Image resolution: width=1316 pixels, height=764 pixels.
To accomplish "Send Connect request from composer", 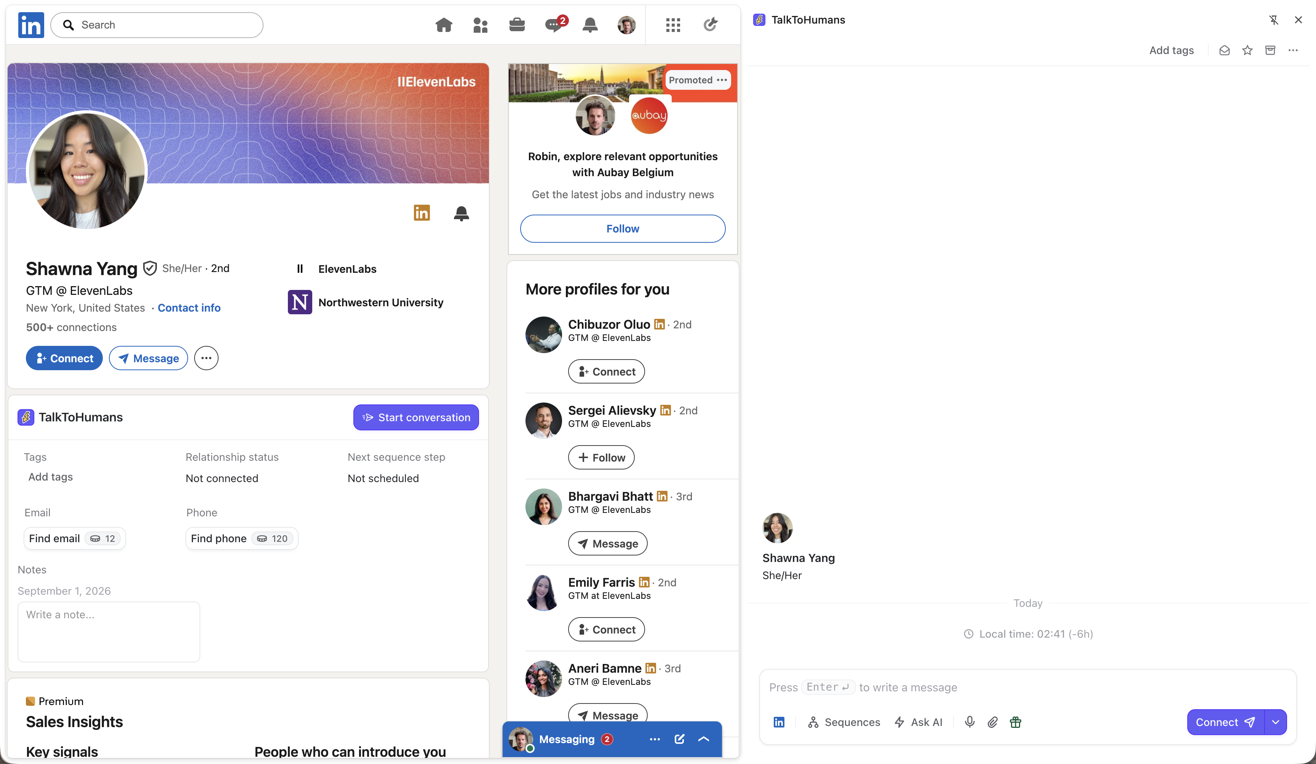I will point(1226,722).
